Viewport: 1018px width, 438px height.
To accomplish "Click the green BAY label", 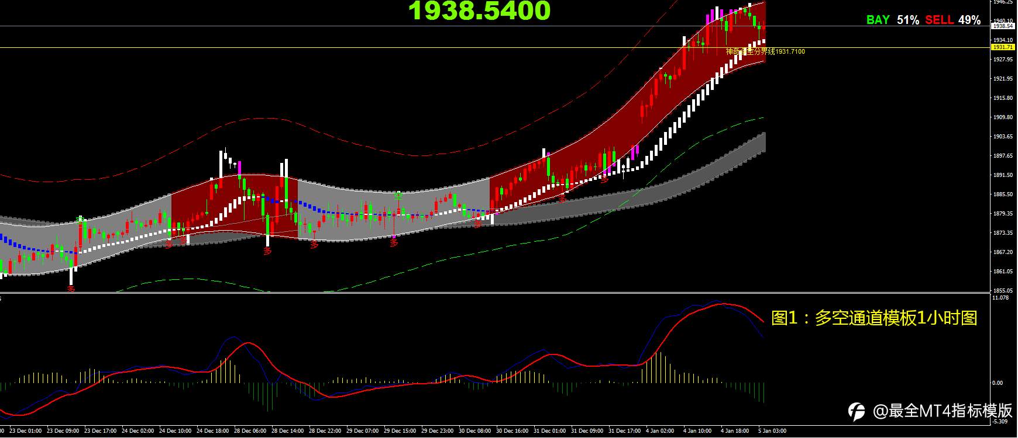I will pos(878,20).
